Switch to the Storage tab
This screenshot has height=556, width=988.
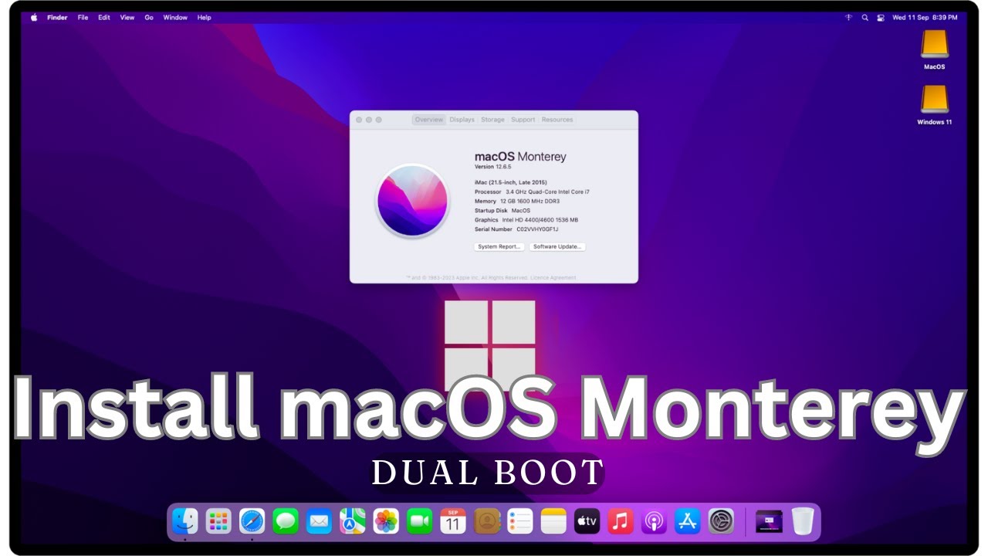click(492, 120)
